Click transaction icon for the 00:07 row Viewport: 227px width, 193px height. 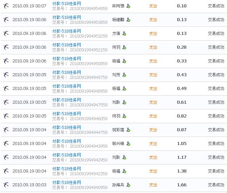[6, 6]
